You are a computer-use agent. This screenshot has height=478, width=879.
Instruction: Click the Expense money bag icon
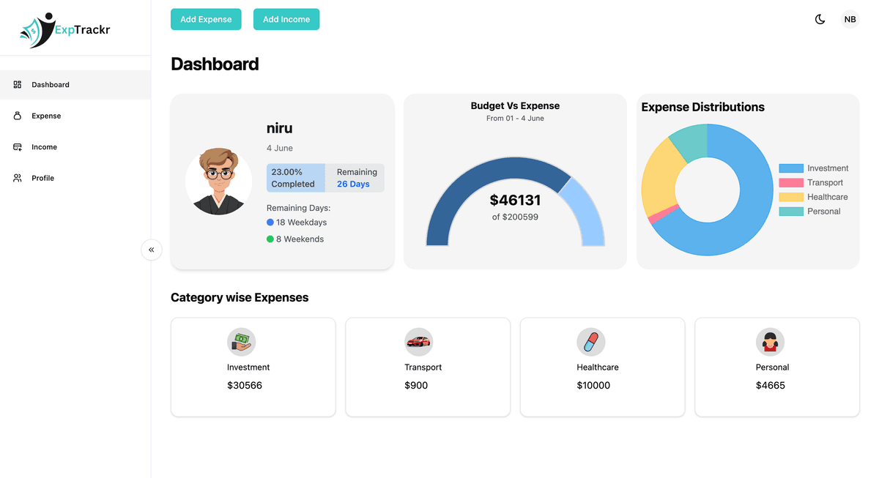18,116
